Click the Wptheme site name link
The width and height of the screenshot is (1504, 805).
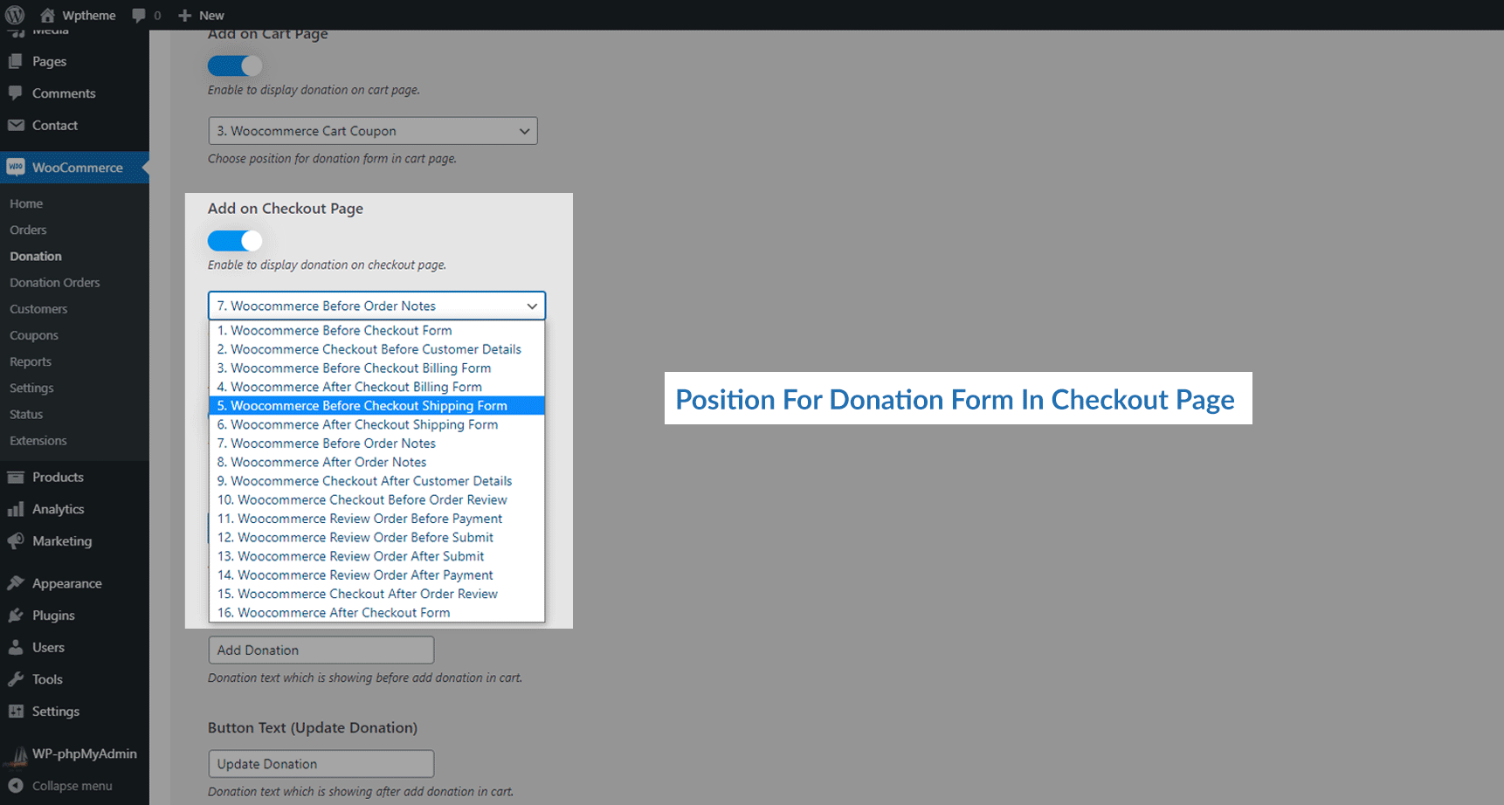pos(89,16)
